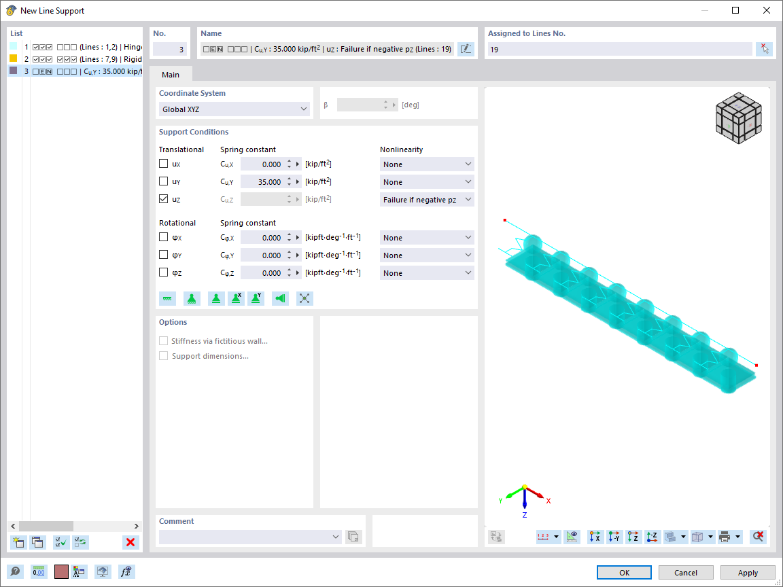Enable φZ rotational restraint checkbox
The height and width of the screenshot is (587, 783).
163,272
